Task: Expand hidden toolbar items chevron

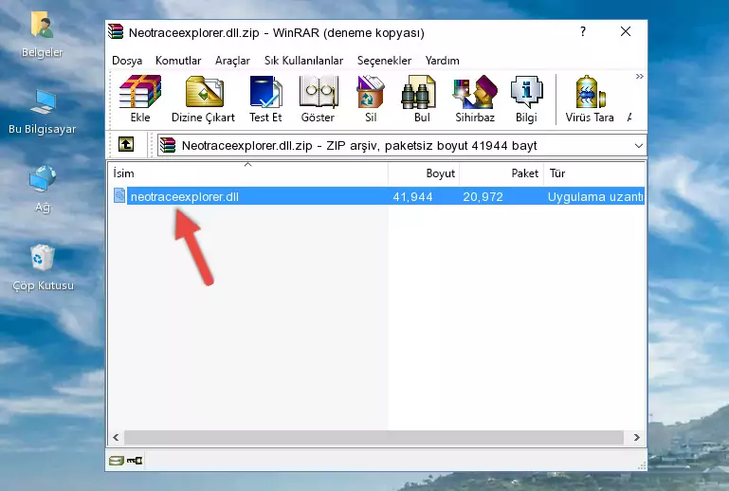Action: coord(640,76)
